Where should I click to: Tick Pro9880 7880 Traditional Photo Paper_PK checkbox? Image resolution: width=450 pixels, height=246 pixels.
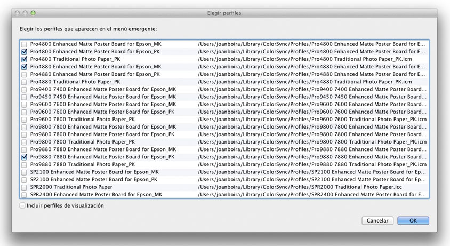coord(24,165)
